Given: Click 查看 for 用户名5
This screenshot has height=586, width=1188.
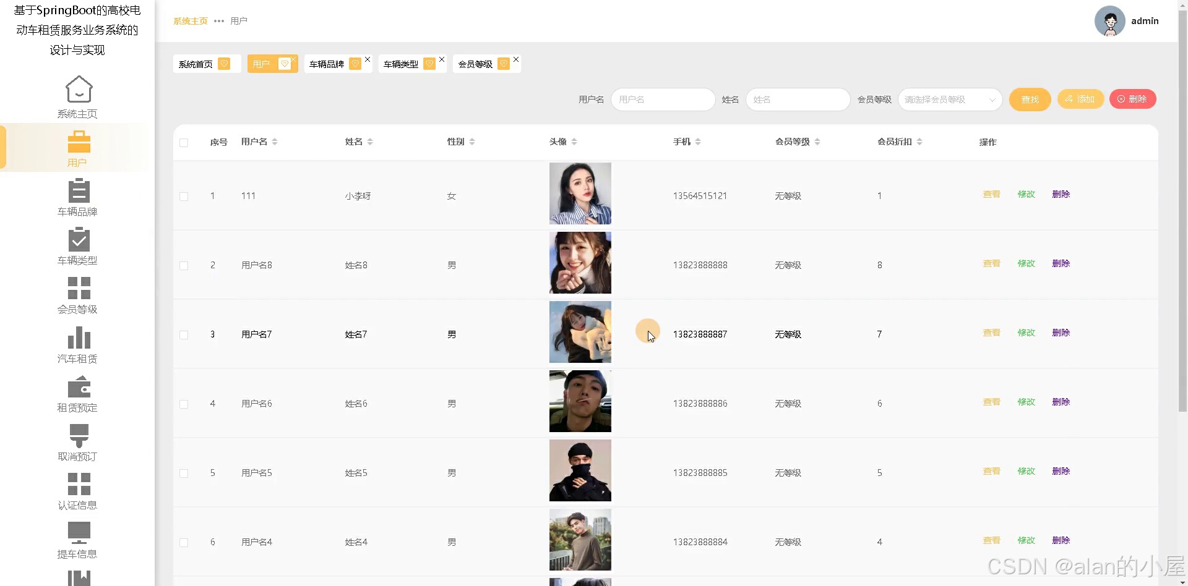Looking at the screenshot, I should (991, 471).
